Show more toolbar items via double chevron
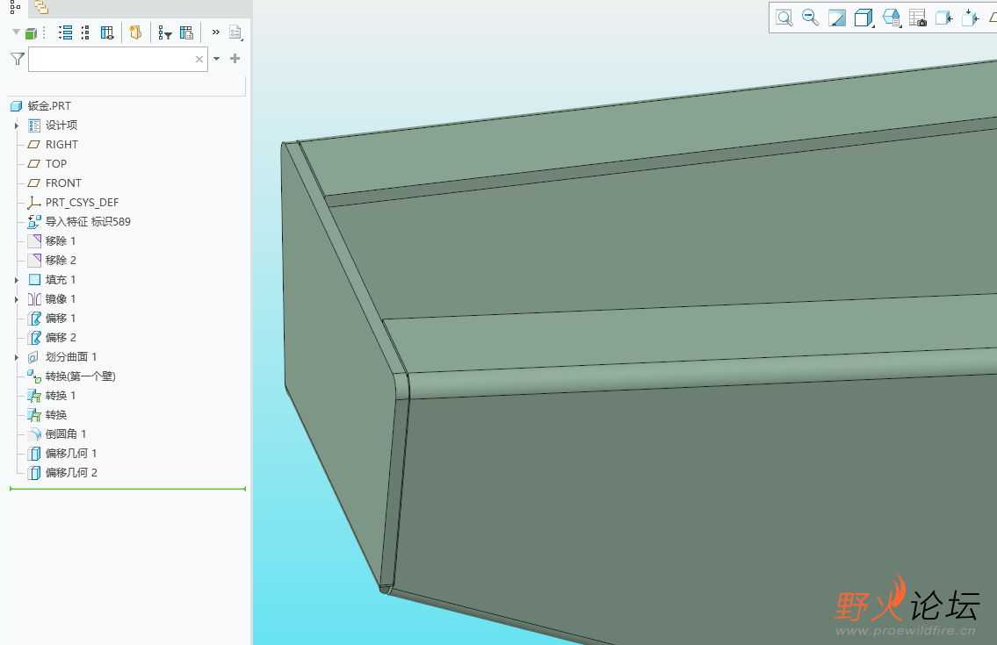This screenshot has height=645, width=997. click(x=215, y=32)
